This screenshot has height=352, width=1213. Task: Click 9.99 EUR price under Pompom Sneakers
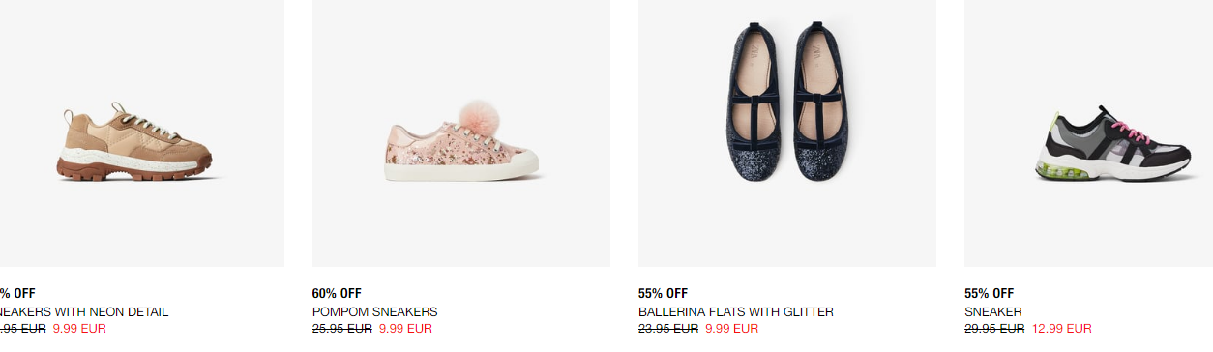tap(405, 329)
